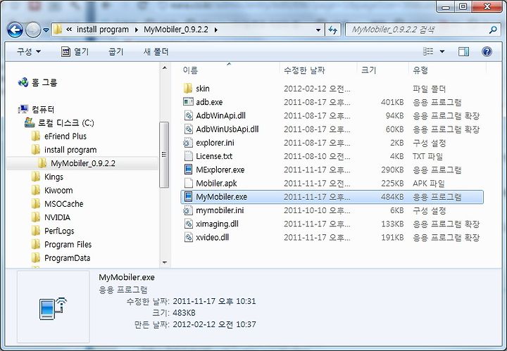Image resolution: width=507 pixels, height=351 pixels.
Task: Click the 'APK 파일' type cell
Action: (x=429, y=184)
